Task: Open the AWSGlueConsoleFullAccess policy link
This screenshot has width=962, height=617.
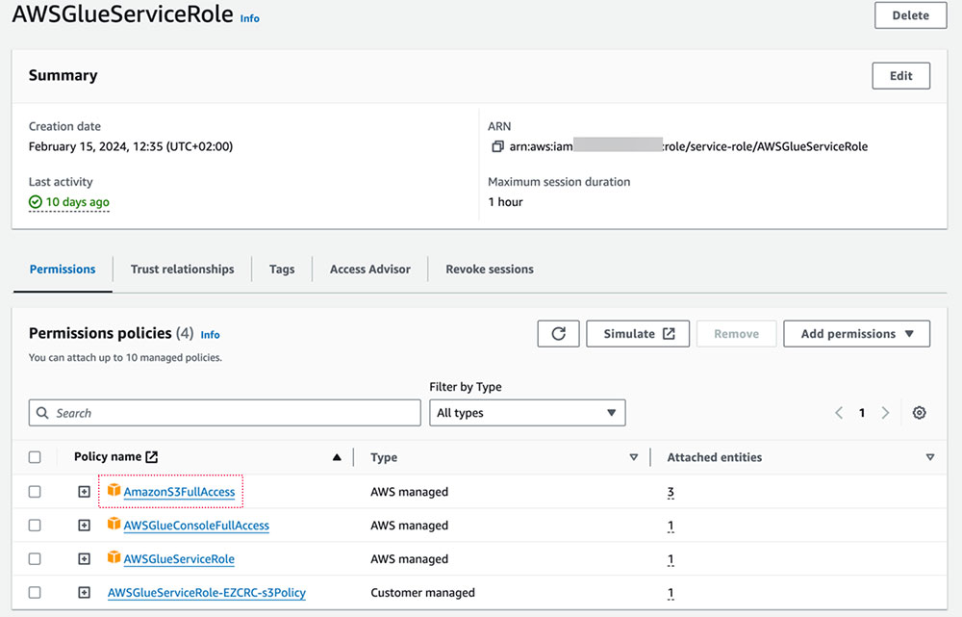Action: pos(196,526)
